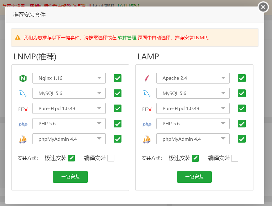Enable 编译安装 checkbox in LAMP
This screenshot has height=206, width=272.
(235, 158)
